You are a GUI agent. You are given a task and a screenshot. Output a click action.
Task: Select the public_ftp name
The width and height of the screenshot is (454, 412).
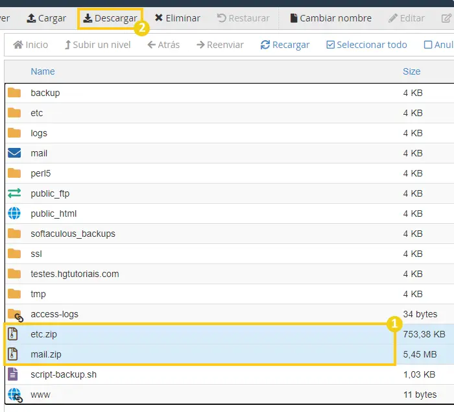[x=50, y=193]
